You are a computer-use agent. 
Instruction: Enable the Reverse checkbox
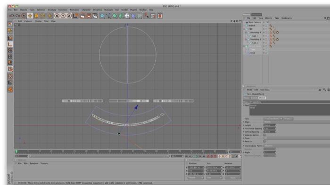coord(264,142)
